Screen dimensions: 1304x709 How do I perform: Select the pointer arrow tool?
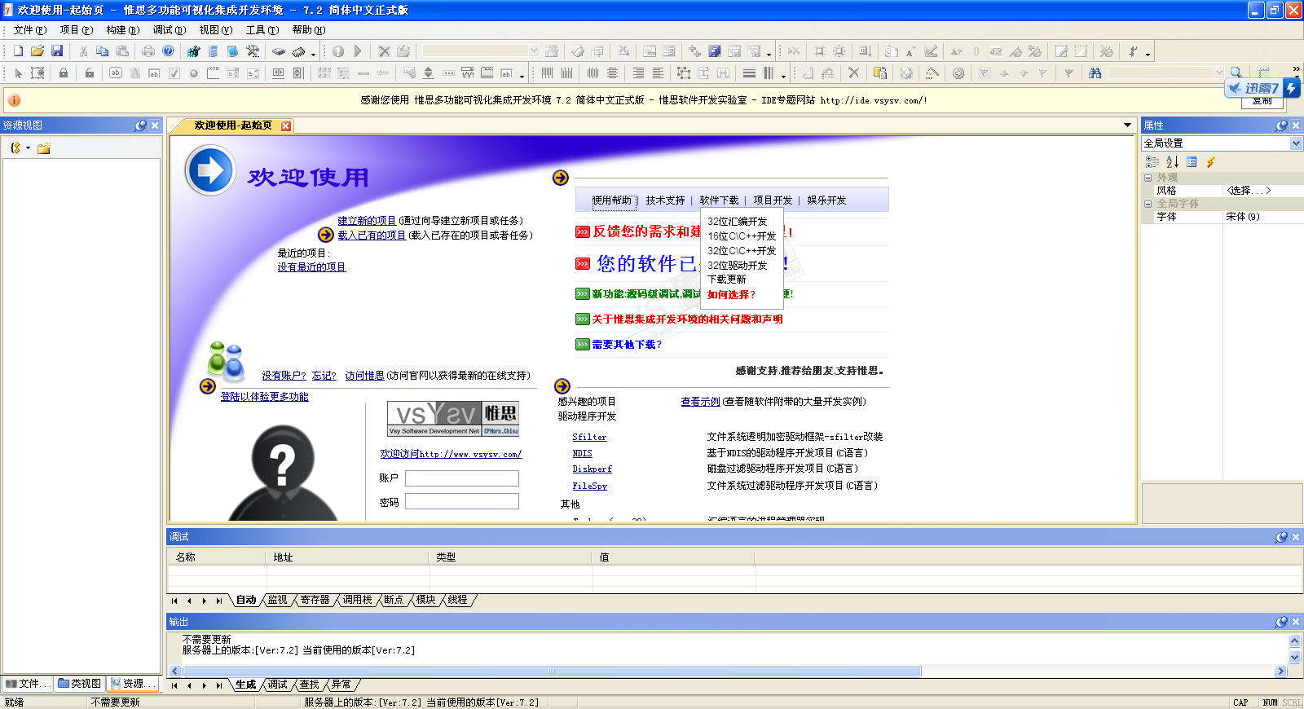[18, 73]
